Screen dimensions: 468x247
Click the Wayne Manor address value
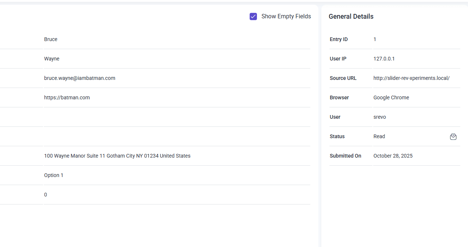click(117, 156)
